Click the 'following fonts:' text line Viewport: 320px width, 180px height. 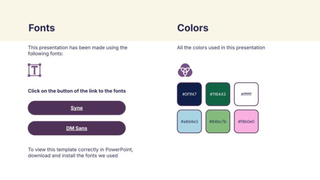(x=45, y=54)
